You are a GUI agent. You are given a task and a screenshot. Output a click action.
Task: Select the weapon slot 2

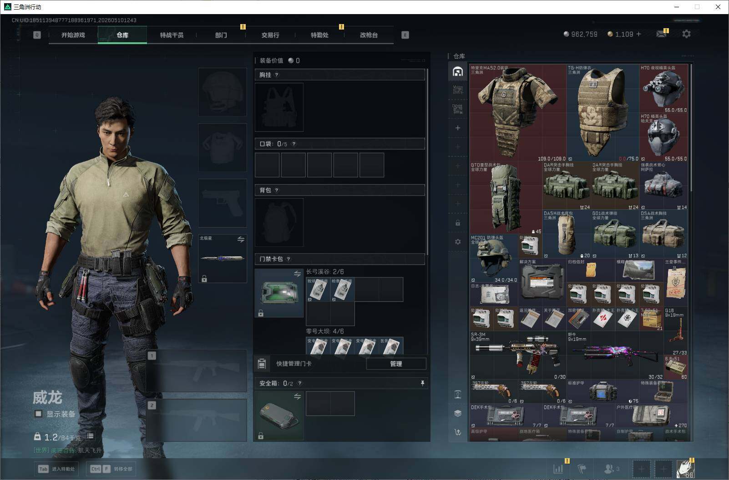[x=197, y=420]
